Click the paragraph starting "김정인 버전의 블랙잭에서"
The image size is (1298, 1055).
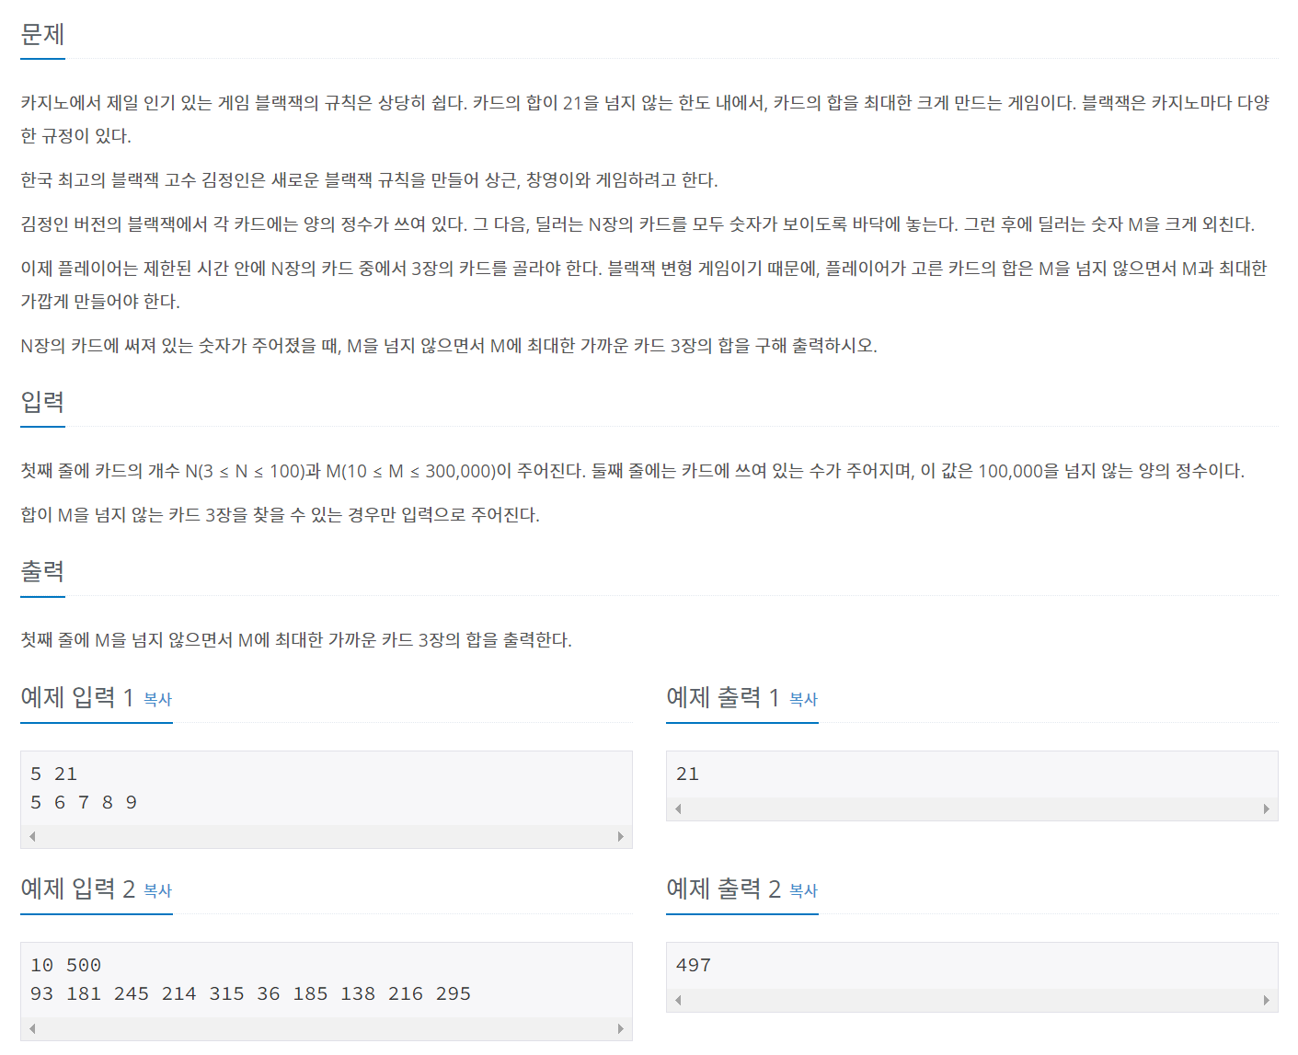638,224
